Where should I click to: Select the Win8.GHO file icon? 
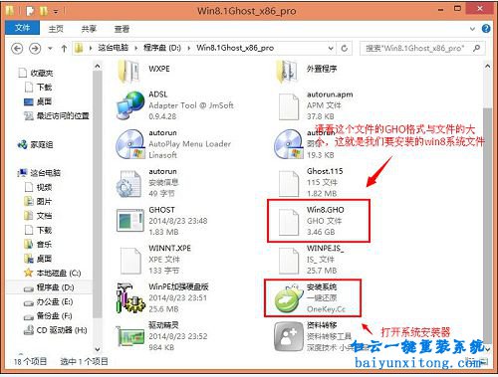[288, 222]
